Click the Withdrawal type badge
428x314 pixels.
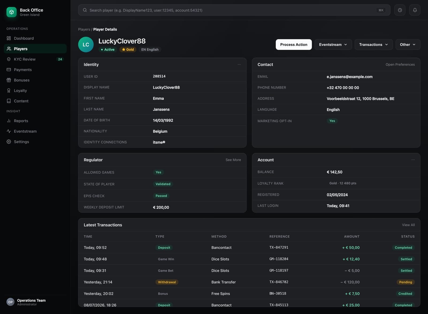(x=167, y=282)
